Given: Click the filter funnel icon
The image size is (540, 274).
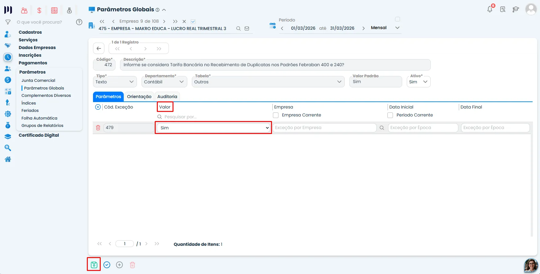Looking at the screenshot, I should pos(8,22).
